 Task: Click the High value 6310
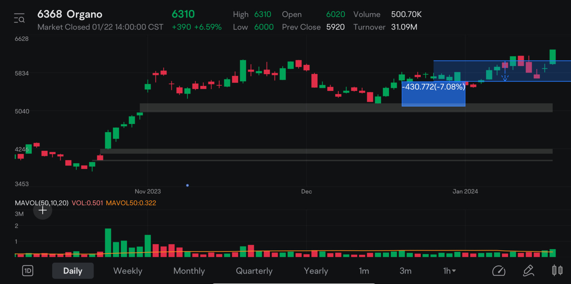tap(263, 14)
